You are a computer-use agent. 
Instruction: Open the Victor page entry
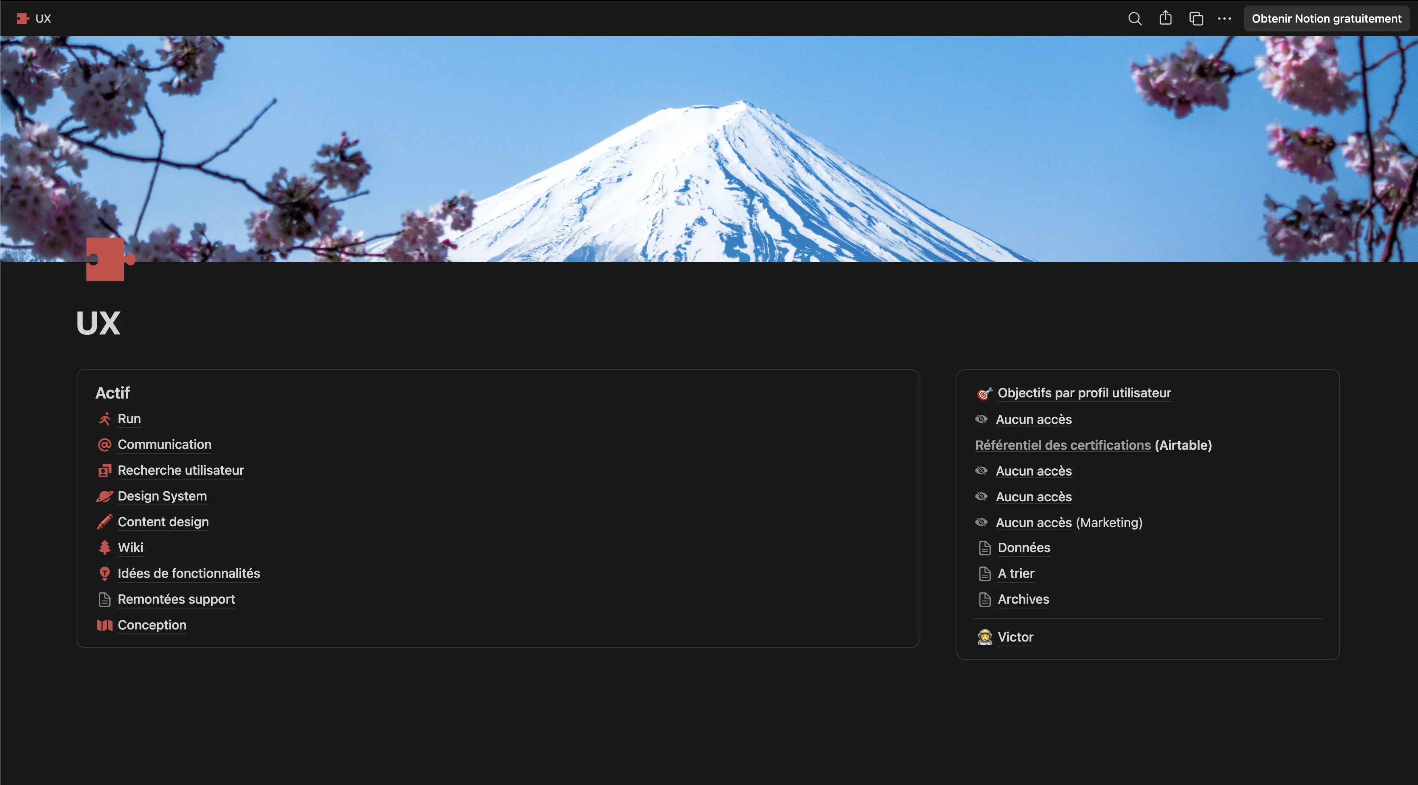pos(1016,636)
